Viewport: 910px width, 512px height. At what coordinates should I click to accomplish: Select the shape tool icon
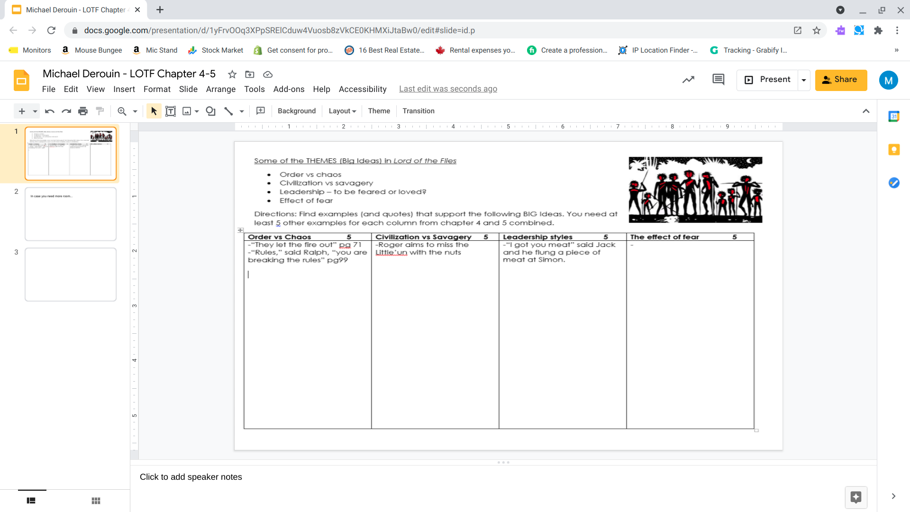coord(211,111)
